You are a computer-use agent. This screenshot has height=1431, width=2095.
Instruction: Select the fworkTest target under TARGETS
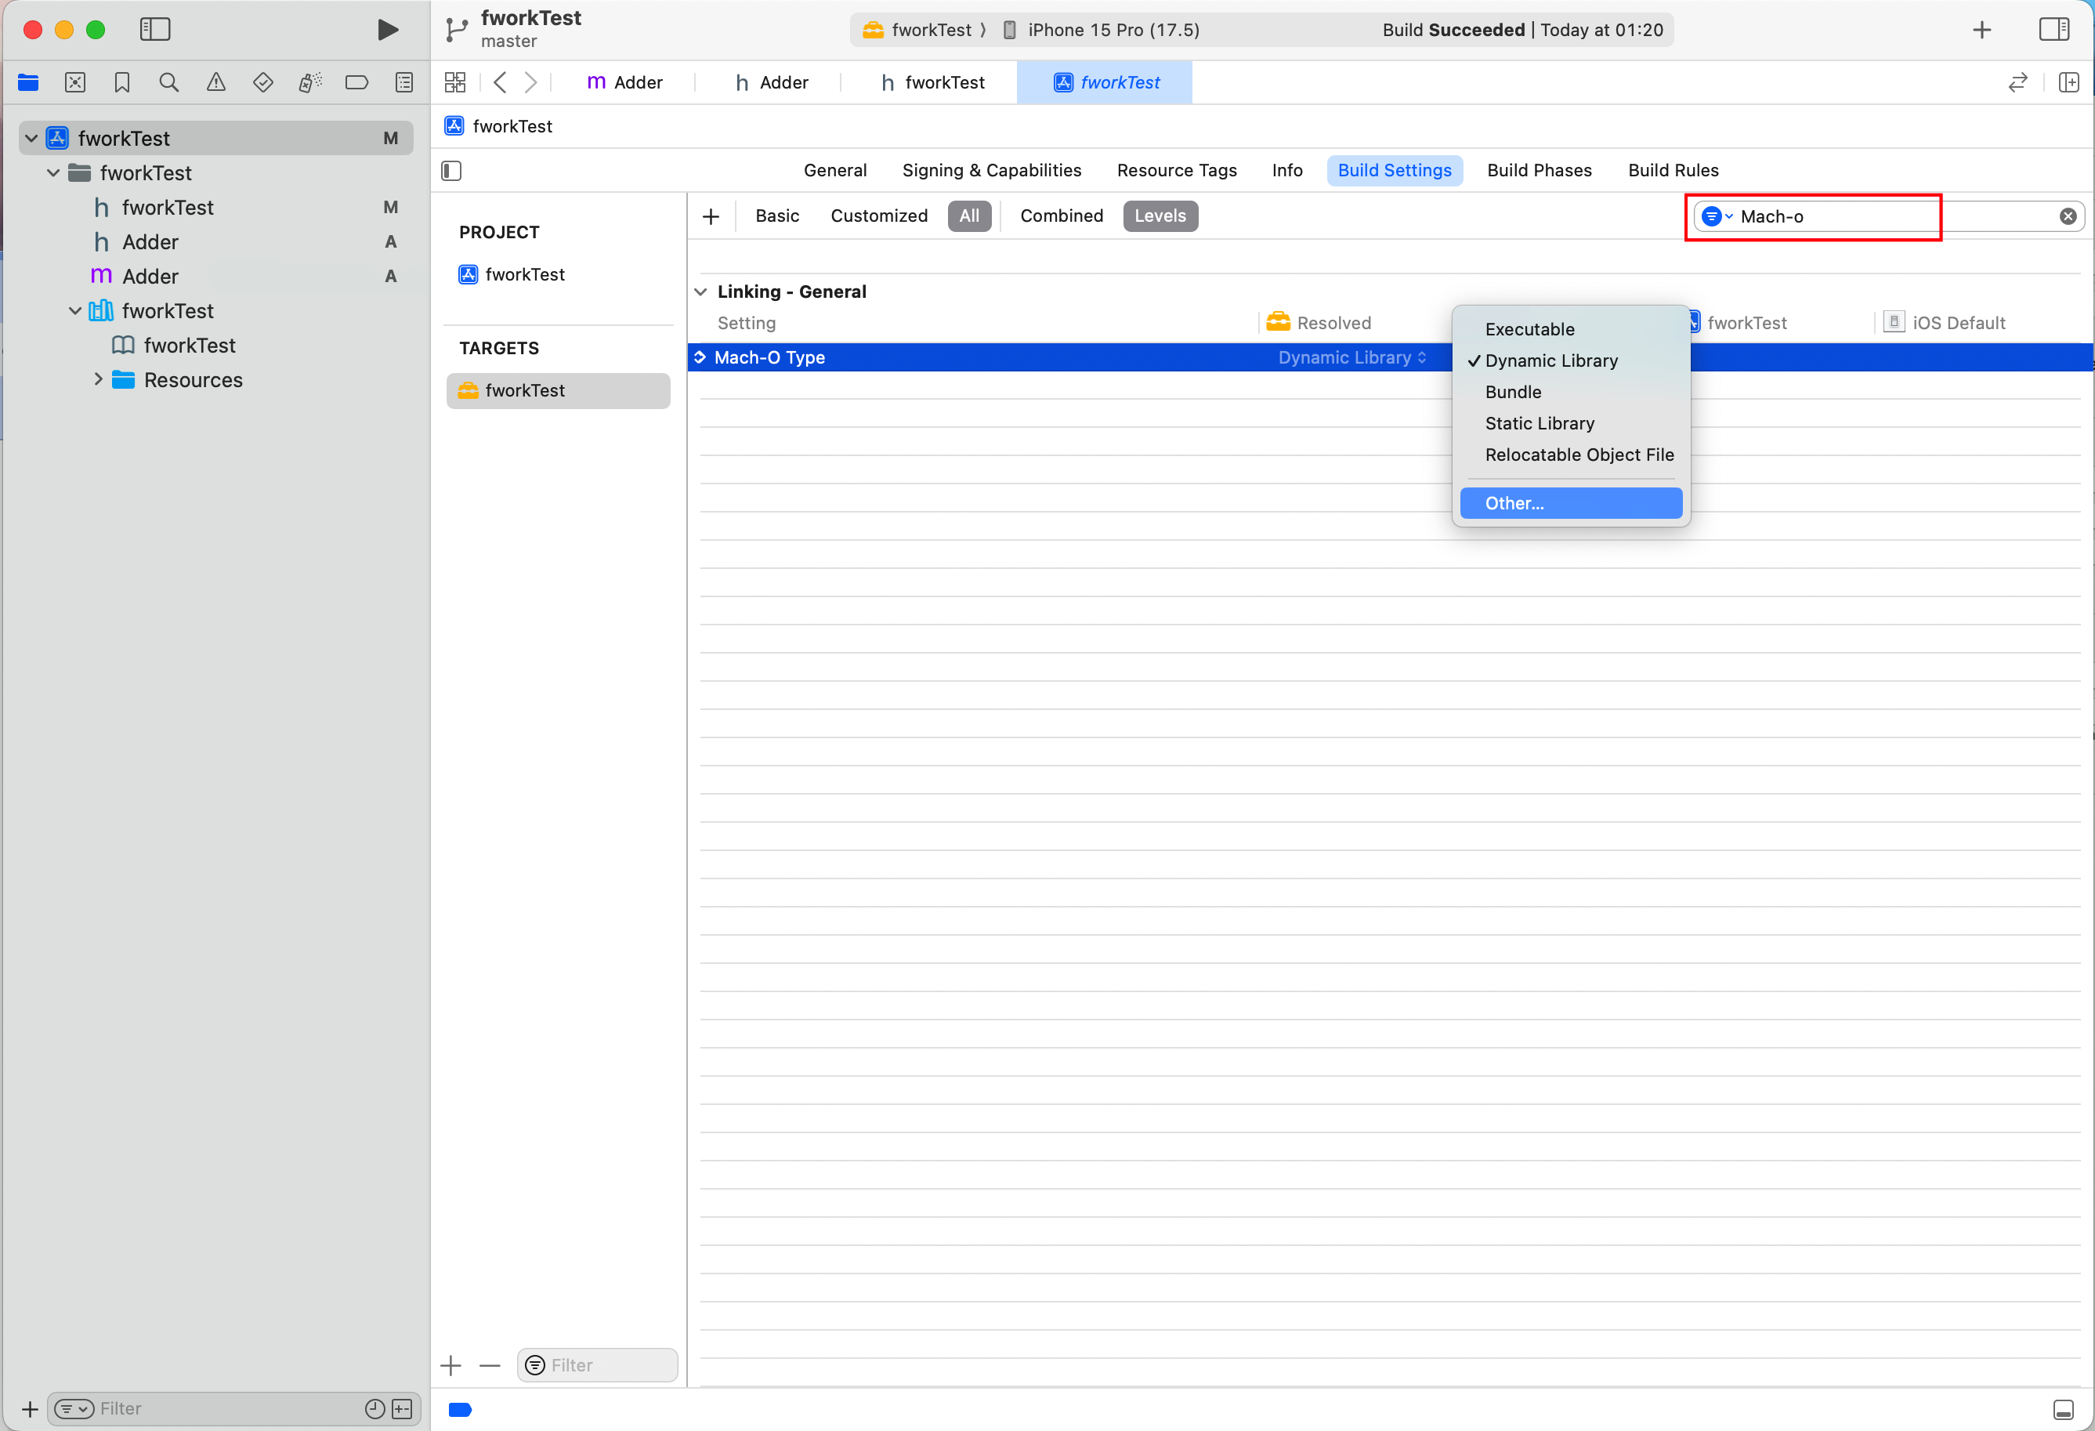558,390
